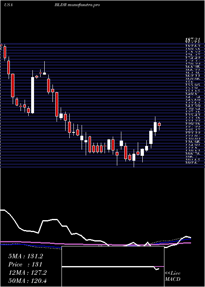Click the USA market label
205x287 pixels.
[8, 5]
